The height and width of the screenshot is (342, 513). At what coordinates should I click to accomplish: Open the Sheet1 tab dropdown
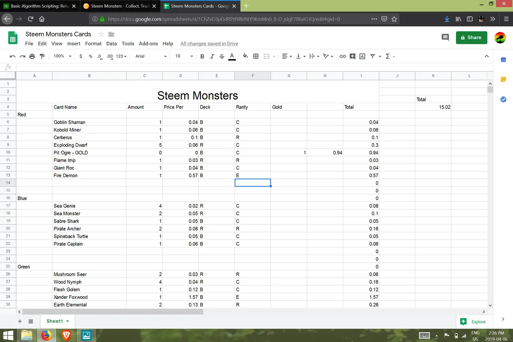67,321
